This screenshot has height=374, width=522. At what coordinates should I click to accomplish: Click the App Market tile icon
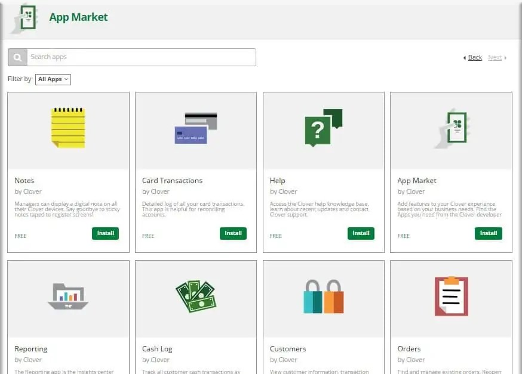pos(450,127)
